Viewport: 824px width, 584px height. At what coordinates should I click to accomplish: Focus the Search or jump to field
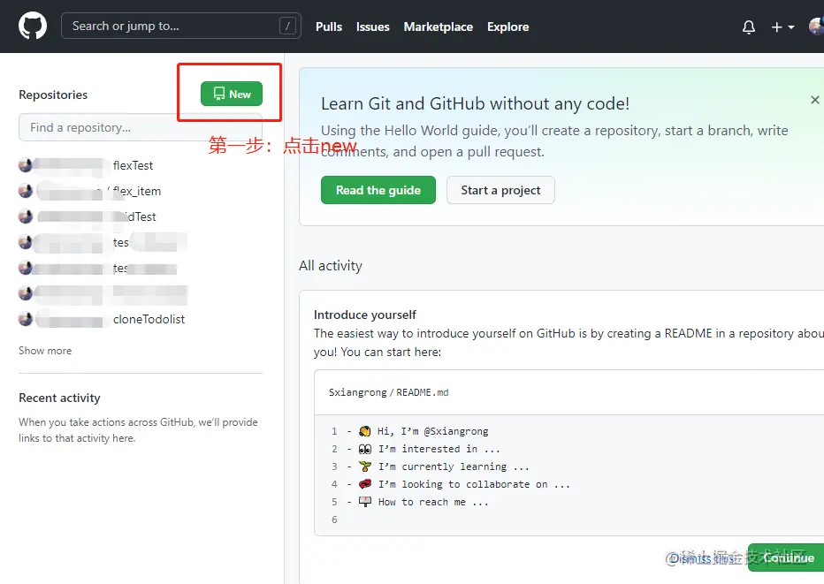pos(180,26)
